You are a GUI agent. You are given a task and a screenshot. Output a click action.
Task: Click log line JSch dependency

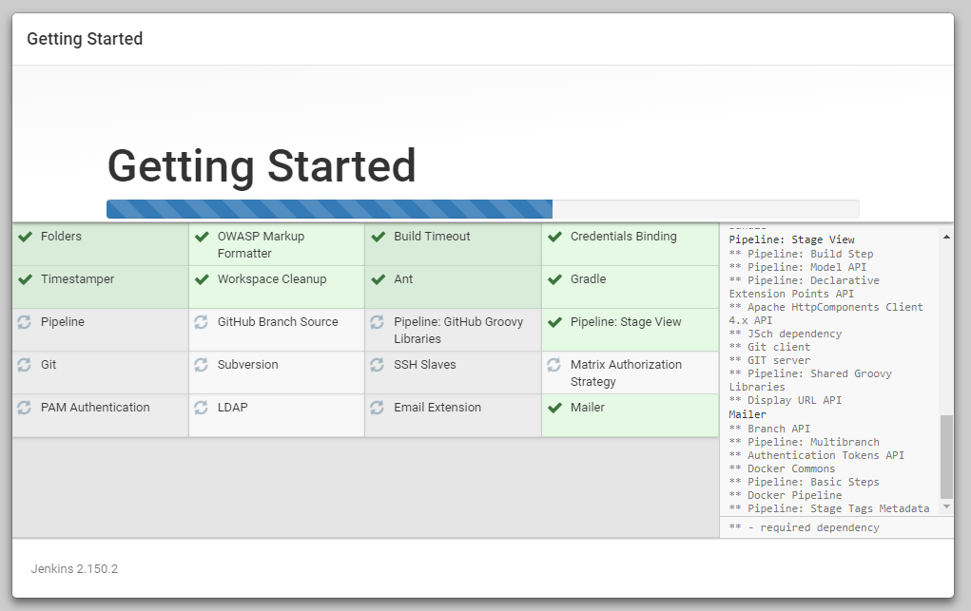coord(786,333)
